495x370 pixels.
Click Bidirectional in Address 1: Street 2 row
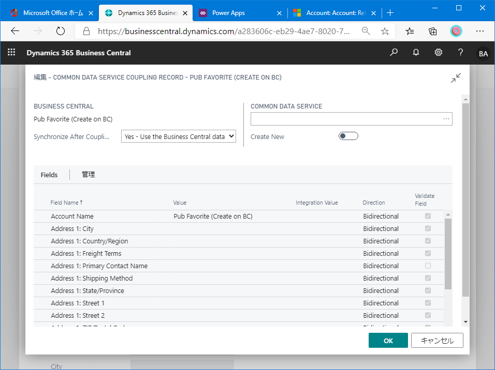click(x=381, y=315)
